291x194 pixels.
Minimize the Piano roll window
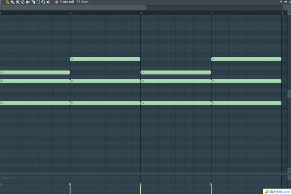[281, 2]
